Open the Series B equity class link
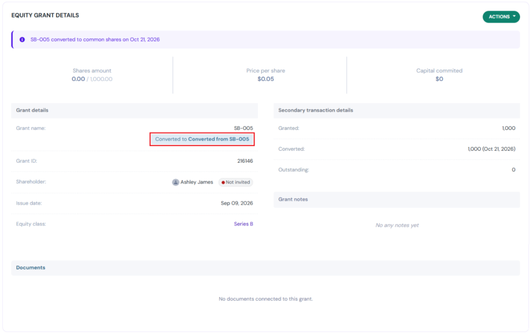 click(x=243, y=224)
